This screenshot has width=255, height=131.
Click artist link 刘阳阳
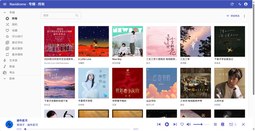(x=217, y=105)
